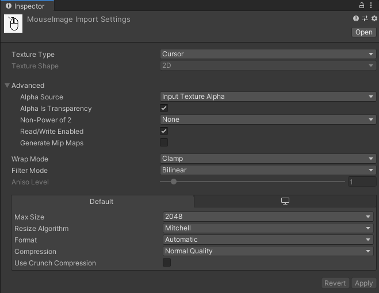Viewport: 379px width, 293px height.
Task: Open the Texture Type dropdown
Action: 267,54
